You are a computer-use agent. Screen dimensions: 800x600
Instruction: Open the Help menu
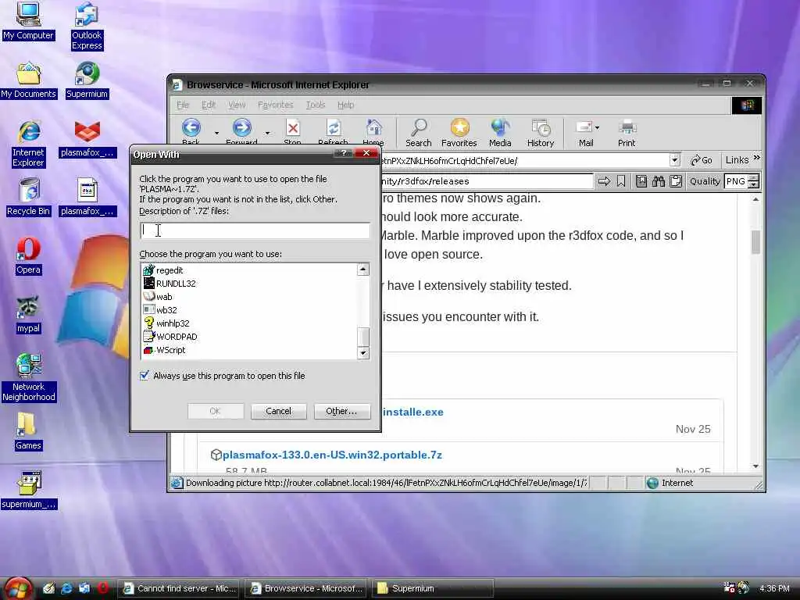[345, 105]
